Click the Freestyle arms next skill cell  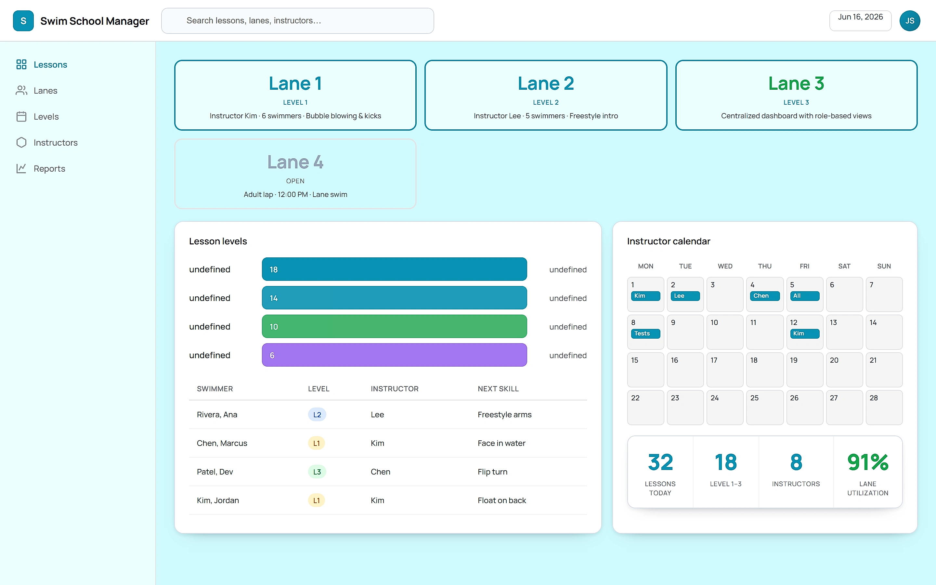(x=504, y=415)
